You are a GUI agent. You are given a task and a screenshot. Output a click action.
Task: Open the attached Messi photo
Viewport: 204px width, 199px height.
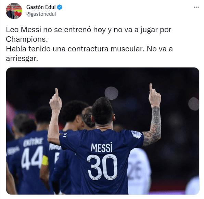[x=103, y=131]
